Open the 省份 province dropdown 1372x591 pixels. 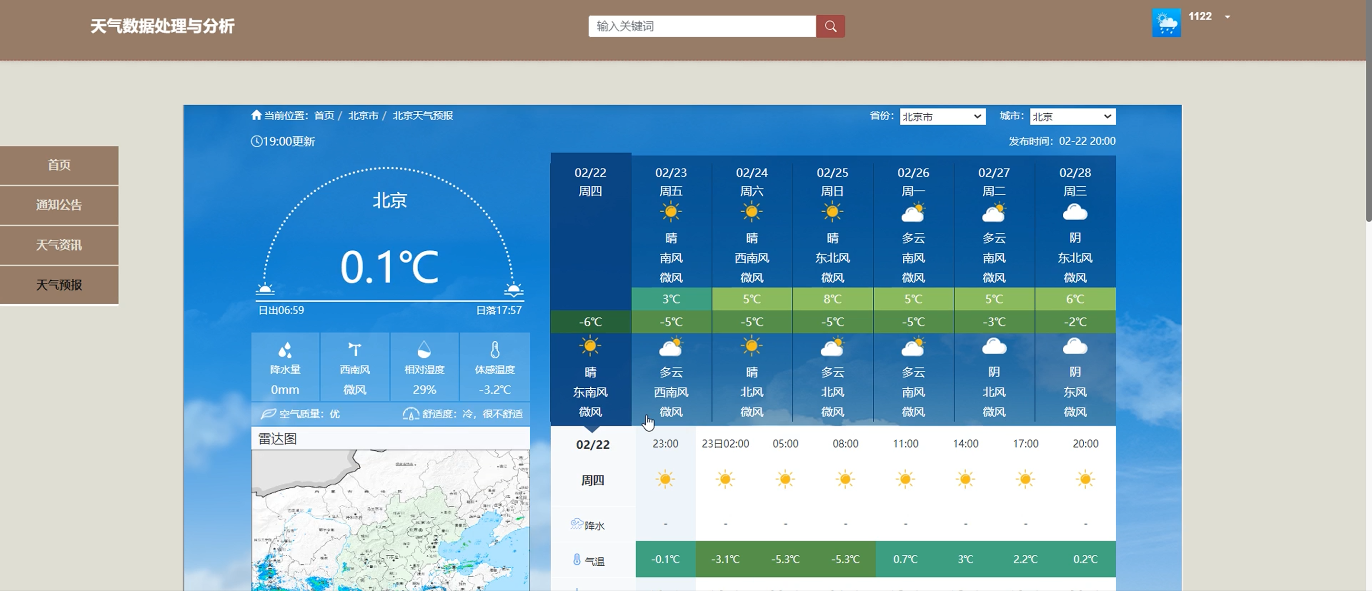943,117
